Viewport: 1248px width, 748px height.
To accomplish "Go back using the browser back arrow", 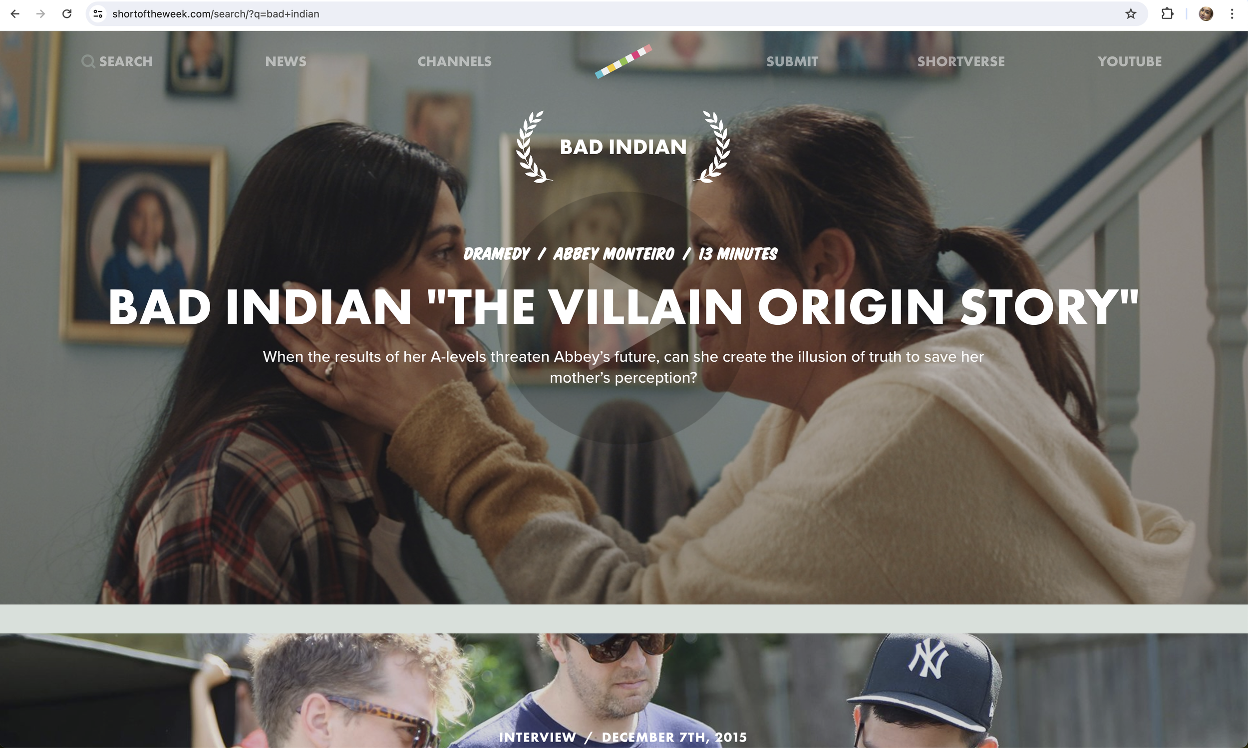I will (x=15, y=13).
